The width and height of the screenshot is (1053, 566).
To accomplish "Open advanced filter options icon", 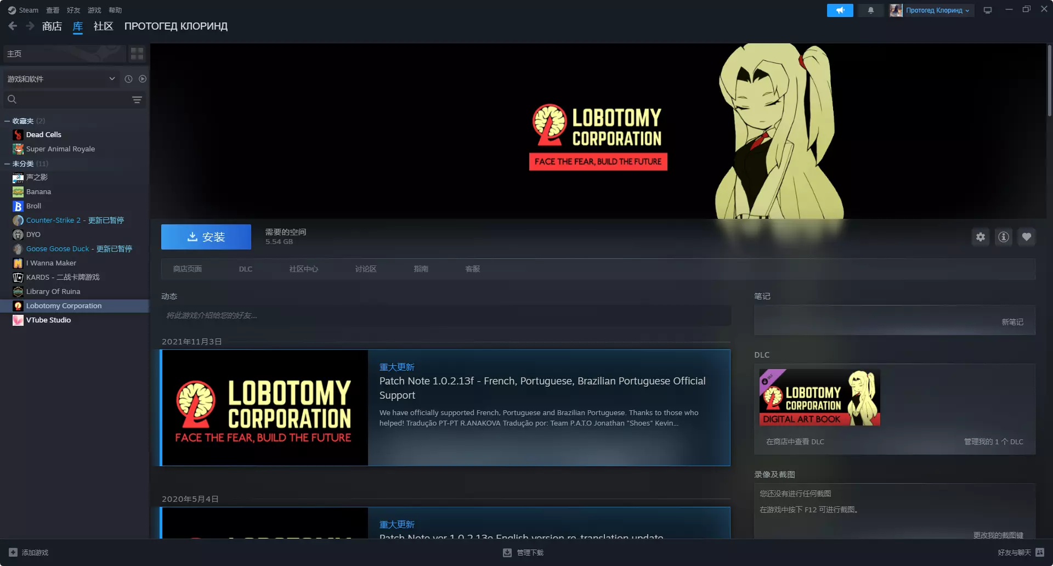I will click(137, 100).
